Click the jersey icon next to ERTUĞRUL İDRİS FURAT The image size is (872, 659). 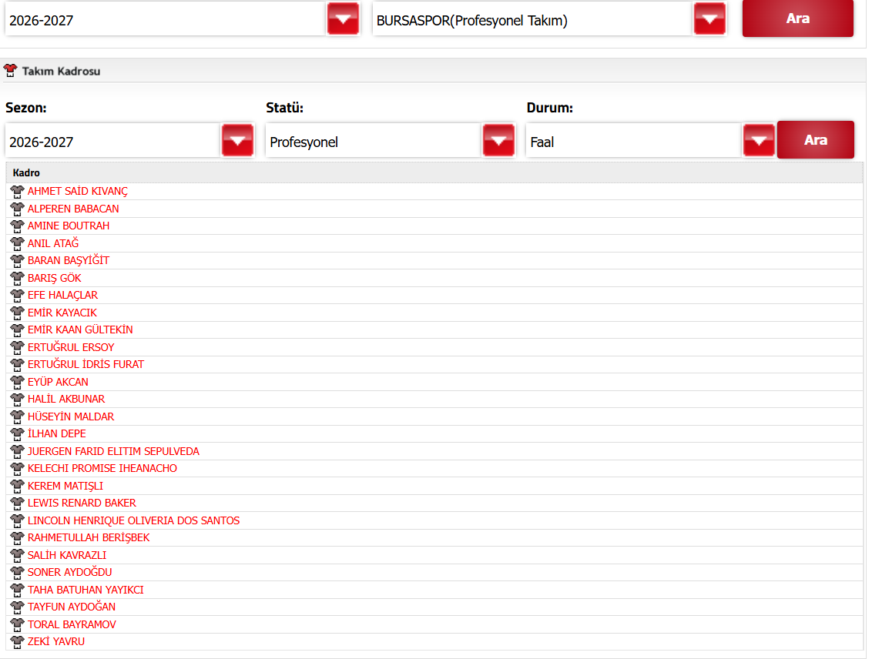pos(17,364)
